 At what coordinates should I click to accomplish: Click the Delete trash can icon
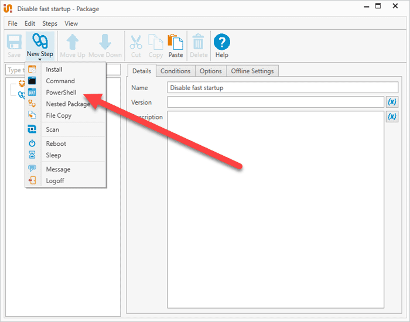pyautogui.click(x=198, y=42)
